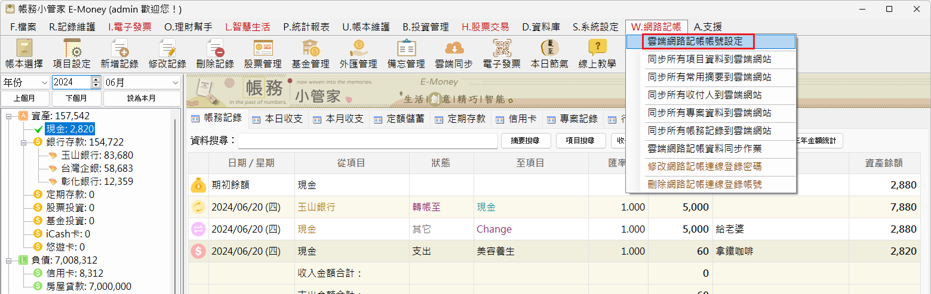The width and height of the screenshot is (931, 294).
Task: Select 房屋貸款: 7,000,000 tree item
Action: tap(88, 286)
